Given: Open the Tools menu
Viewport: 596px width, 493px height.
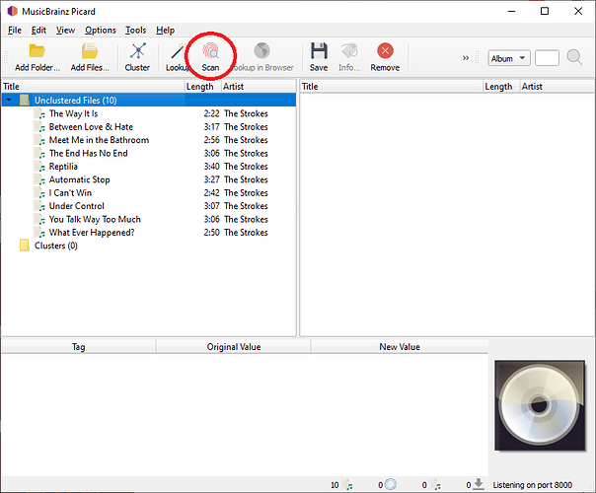Looking at the screenshot, I should click(136, 30).
